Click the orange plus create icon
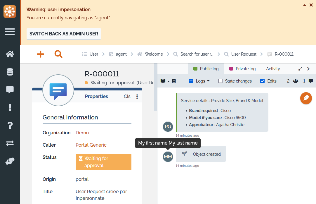The height and width of the screenshot is (204, 316). 40,54
